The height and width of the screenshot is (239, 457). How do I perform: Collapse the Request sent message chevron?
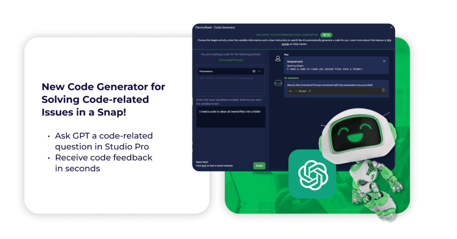tap(384, 61)
